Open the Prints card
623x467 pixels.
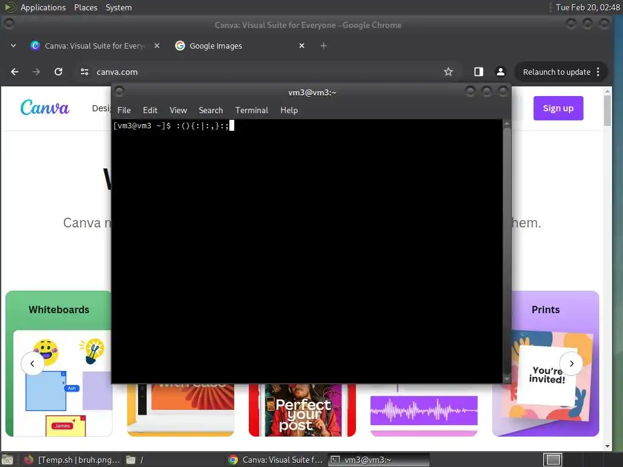[546, 364]
